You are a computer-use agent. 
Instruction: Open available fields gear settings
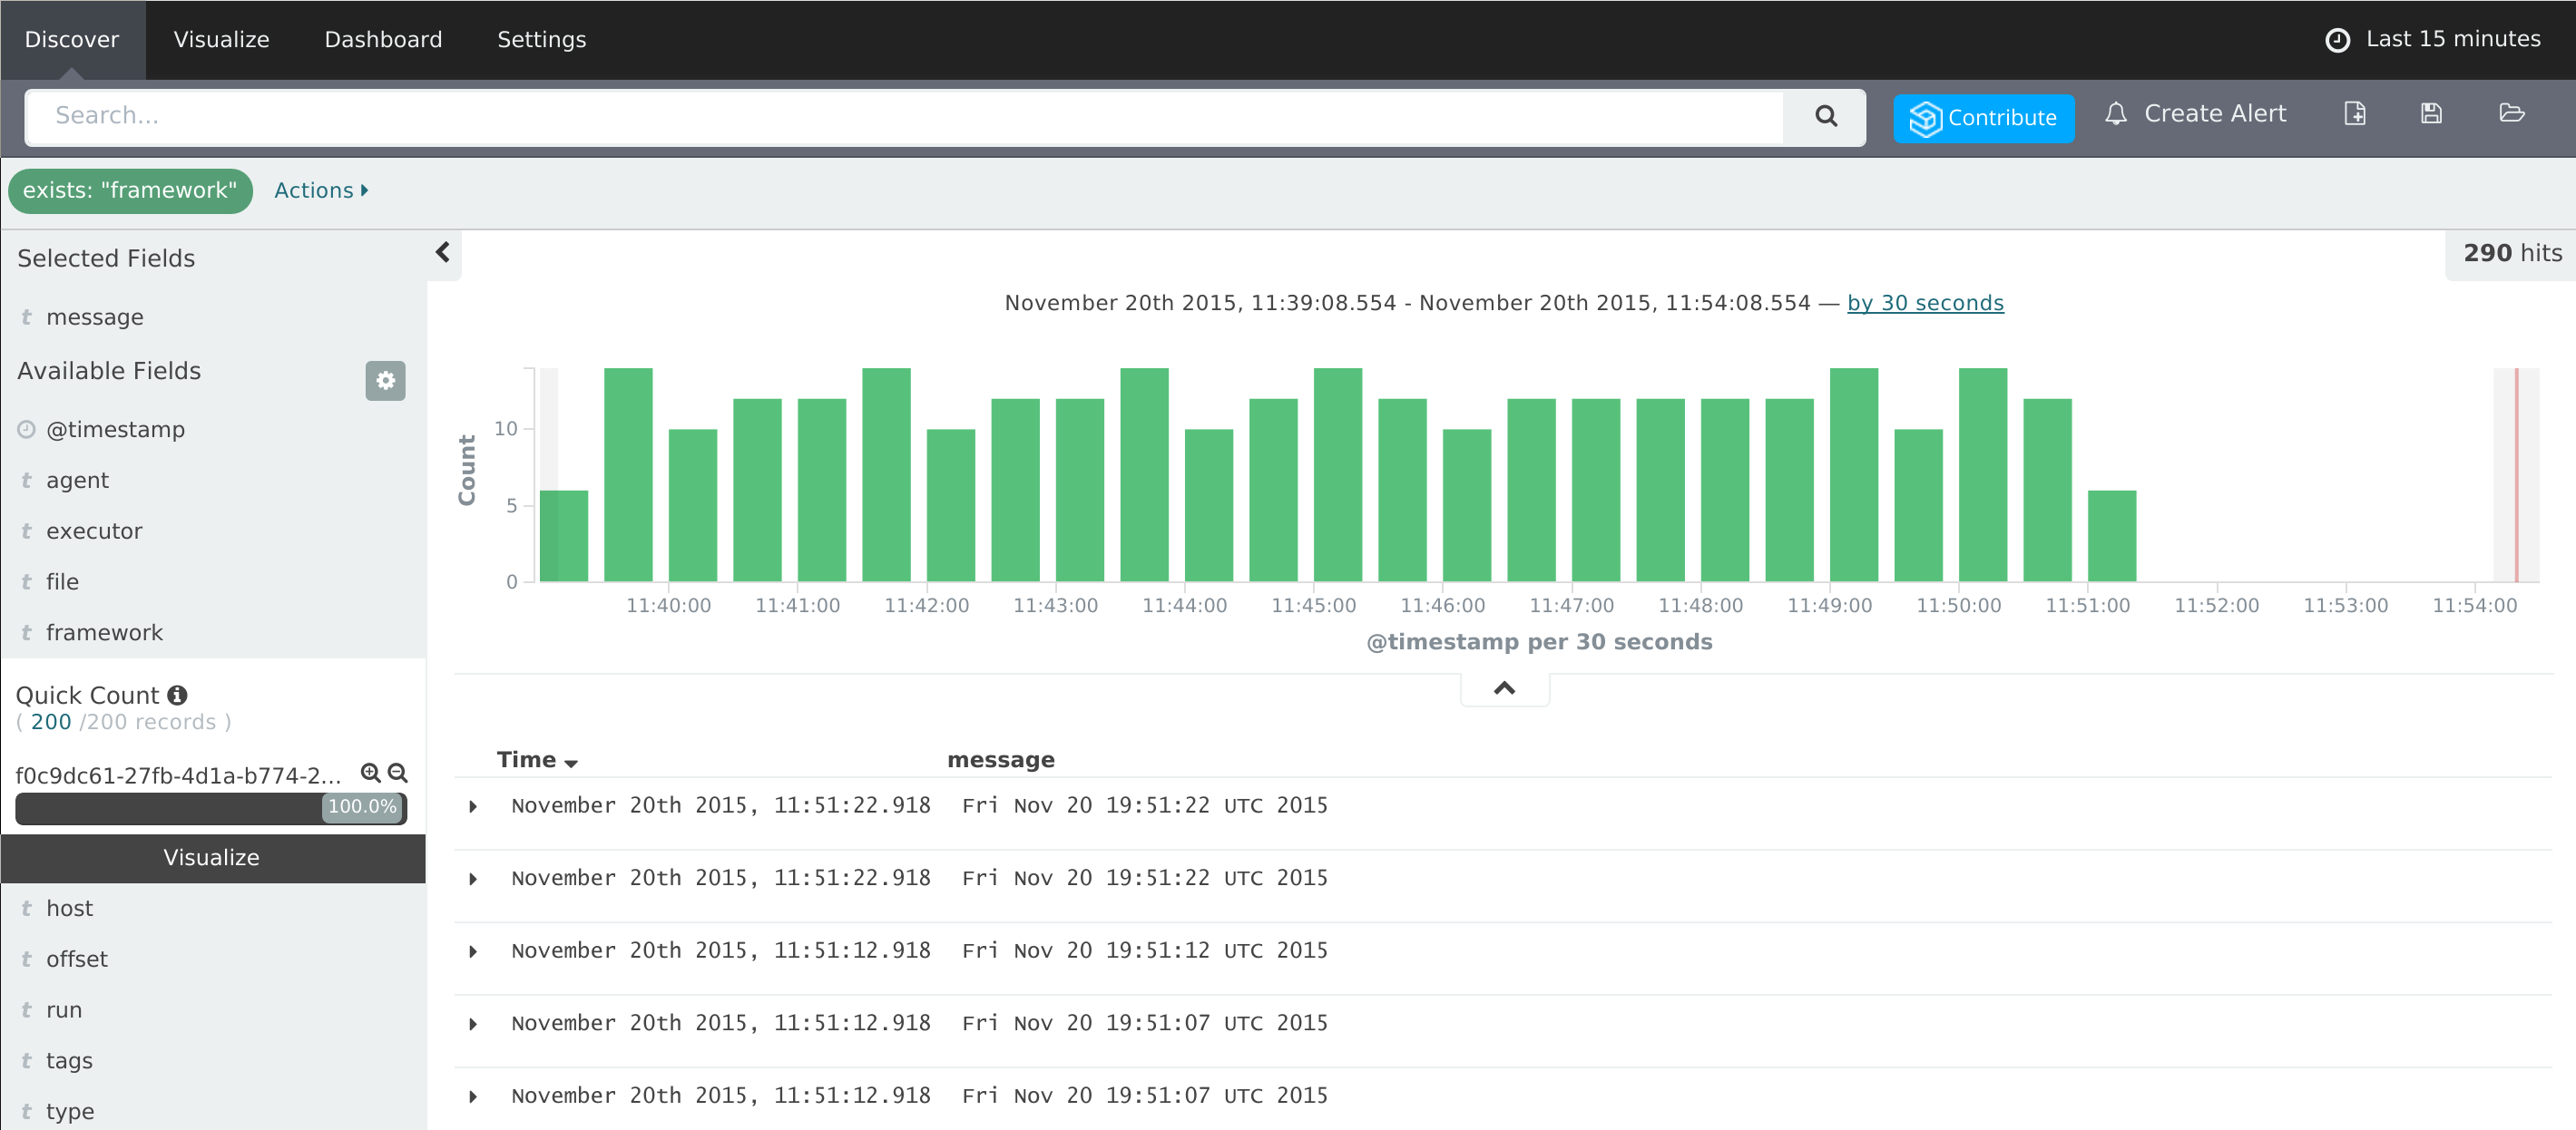(385, 381)
